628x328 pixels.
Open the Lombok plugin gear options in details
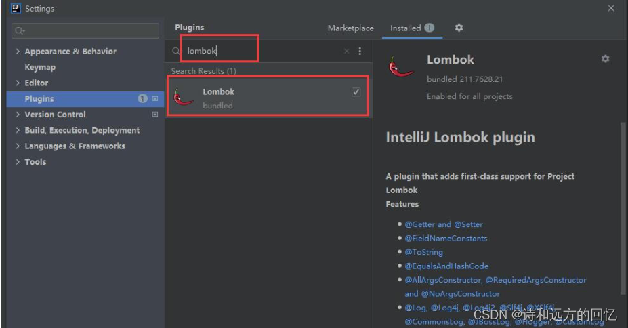point(605,59)
